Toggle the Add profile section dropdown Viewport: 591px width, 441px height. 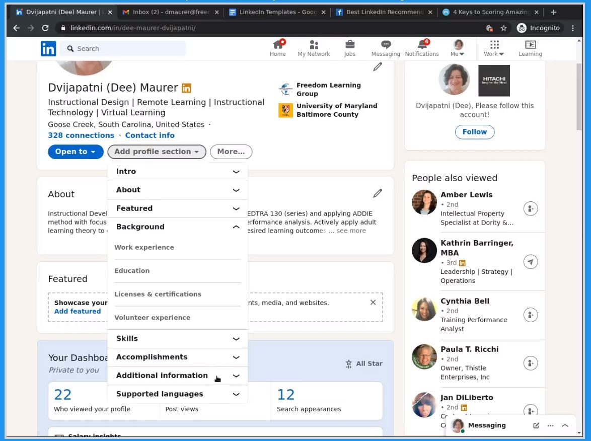click(157, 152)
